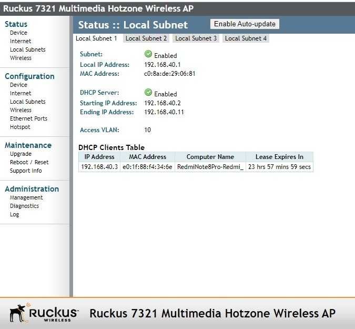Open Hotspot configuration page

(x=20, y=127)
